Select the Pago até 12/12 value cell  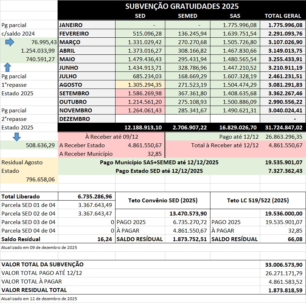pos(283,137)
